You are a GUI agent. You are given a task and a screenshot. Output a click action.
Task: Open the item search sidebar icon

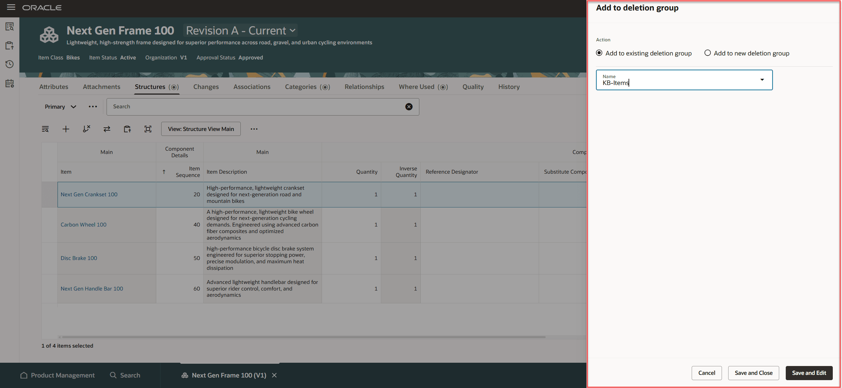pos(10,26)
